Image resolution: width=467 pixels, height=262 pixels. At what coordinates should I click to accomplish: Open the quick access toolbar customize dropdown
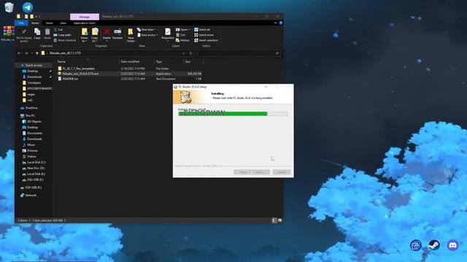click(37, 16)
